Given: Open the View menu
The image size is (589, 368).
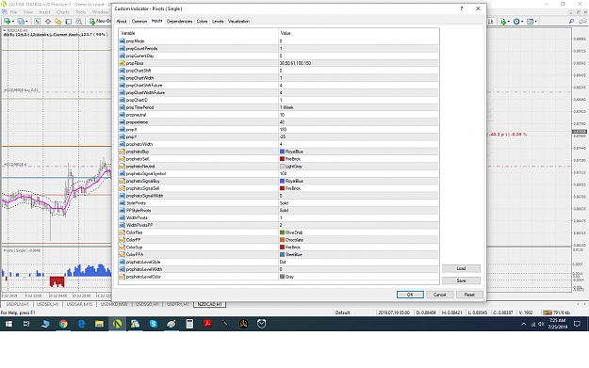Looking at the screenshot, I should 28,12.
